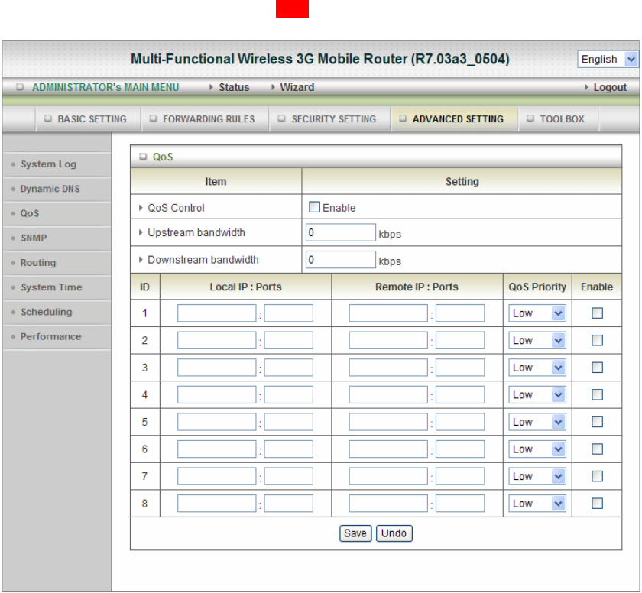Click Remote IP field of rule 1
The height and width of the screenshot is (593, 642).
388,313
